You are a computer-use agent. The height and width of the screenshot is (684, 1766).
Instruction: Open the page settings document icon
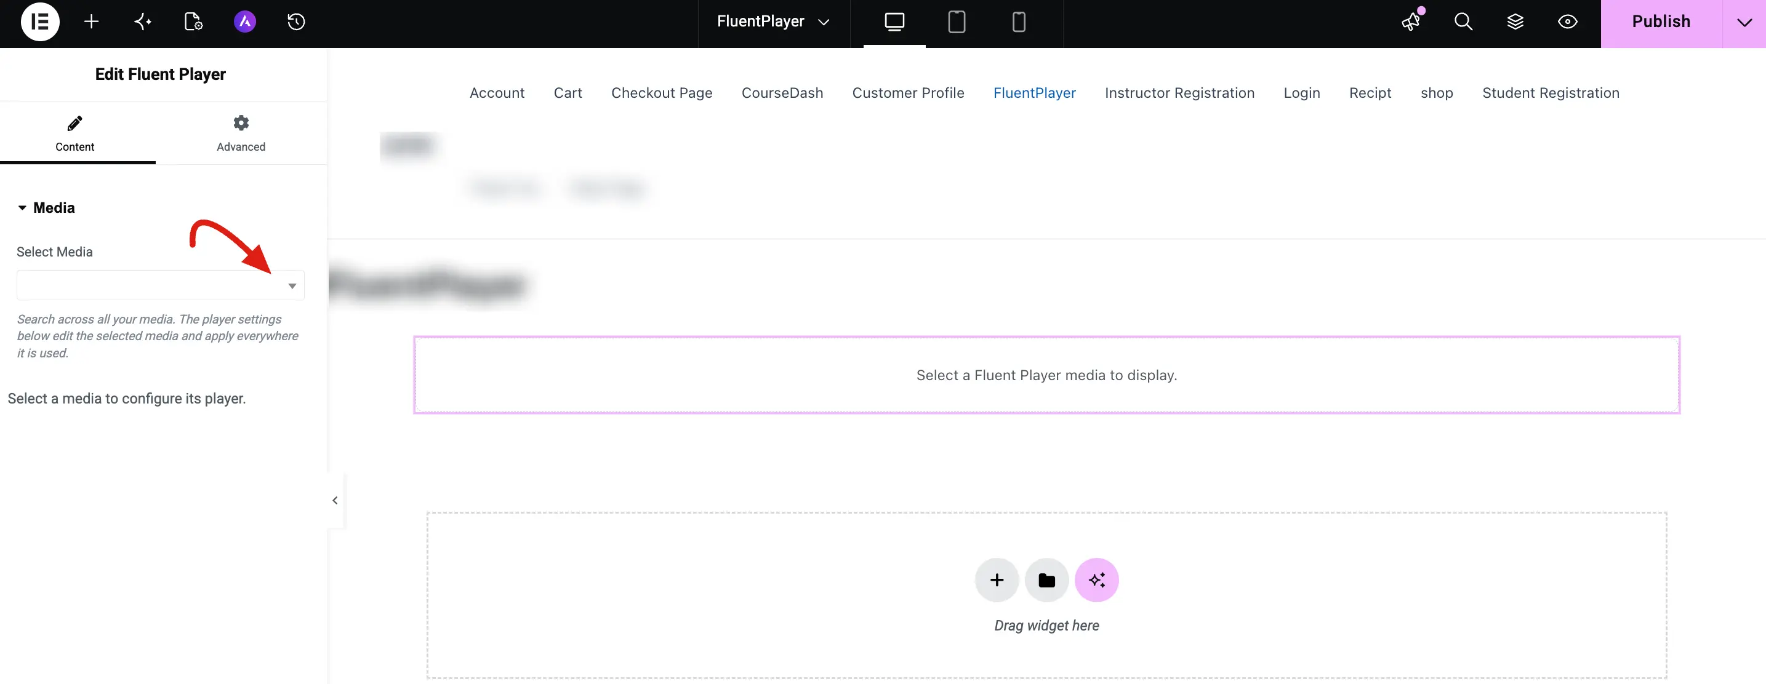coord(193,22)
